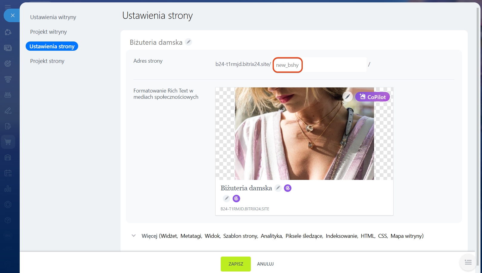Click pencil icon next to page title heading
Screen dimensions: 482x273
point(188,42)
